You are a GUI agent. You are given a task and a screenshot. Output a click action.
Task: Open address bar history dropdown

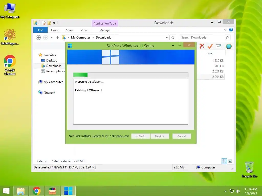pyautogui.click(x=167, y=38)
